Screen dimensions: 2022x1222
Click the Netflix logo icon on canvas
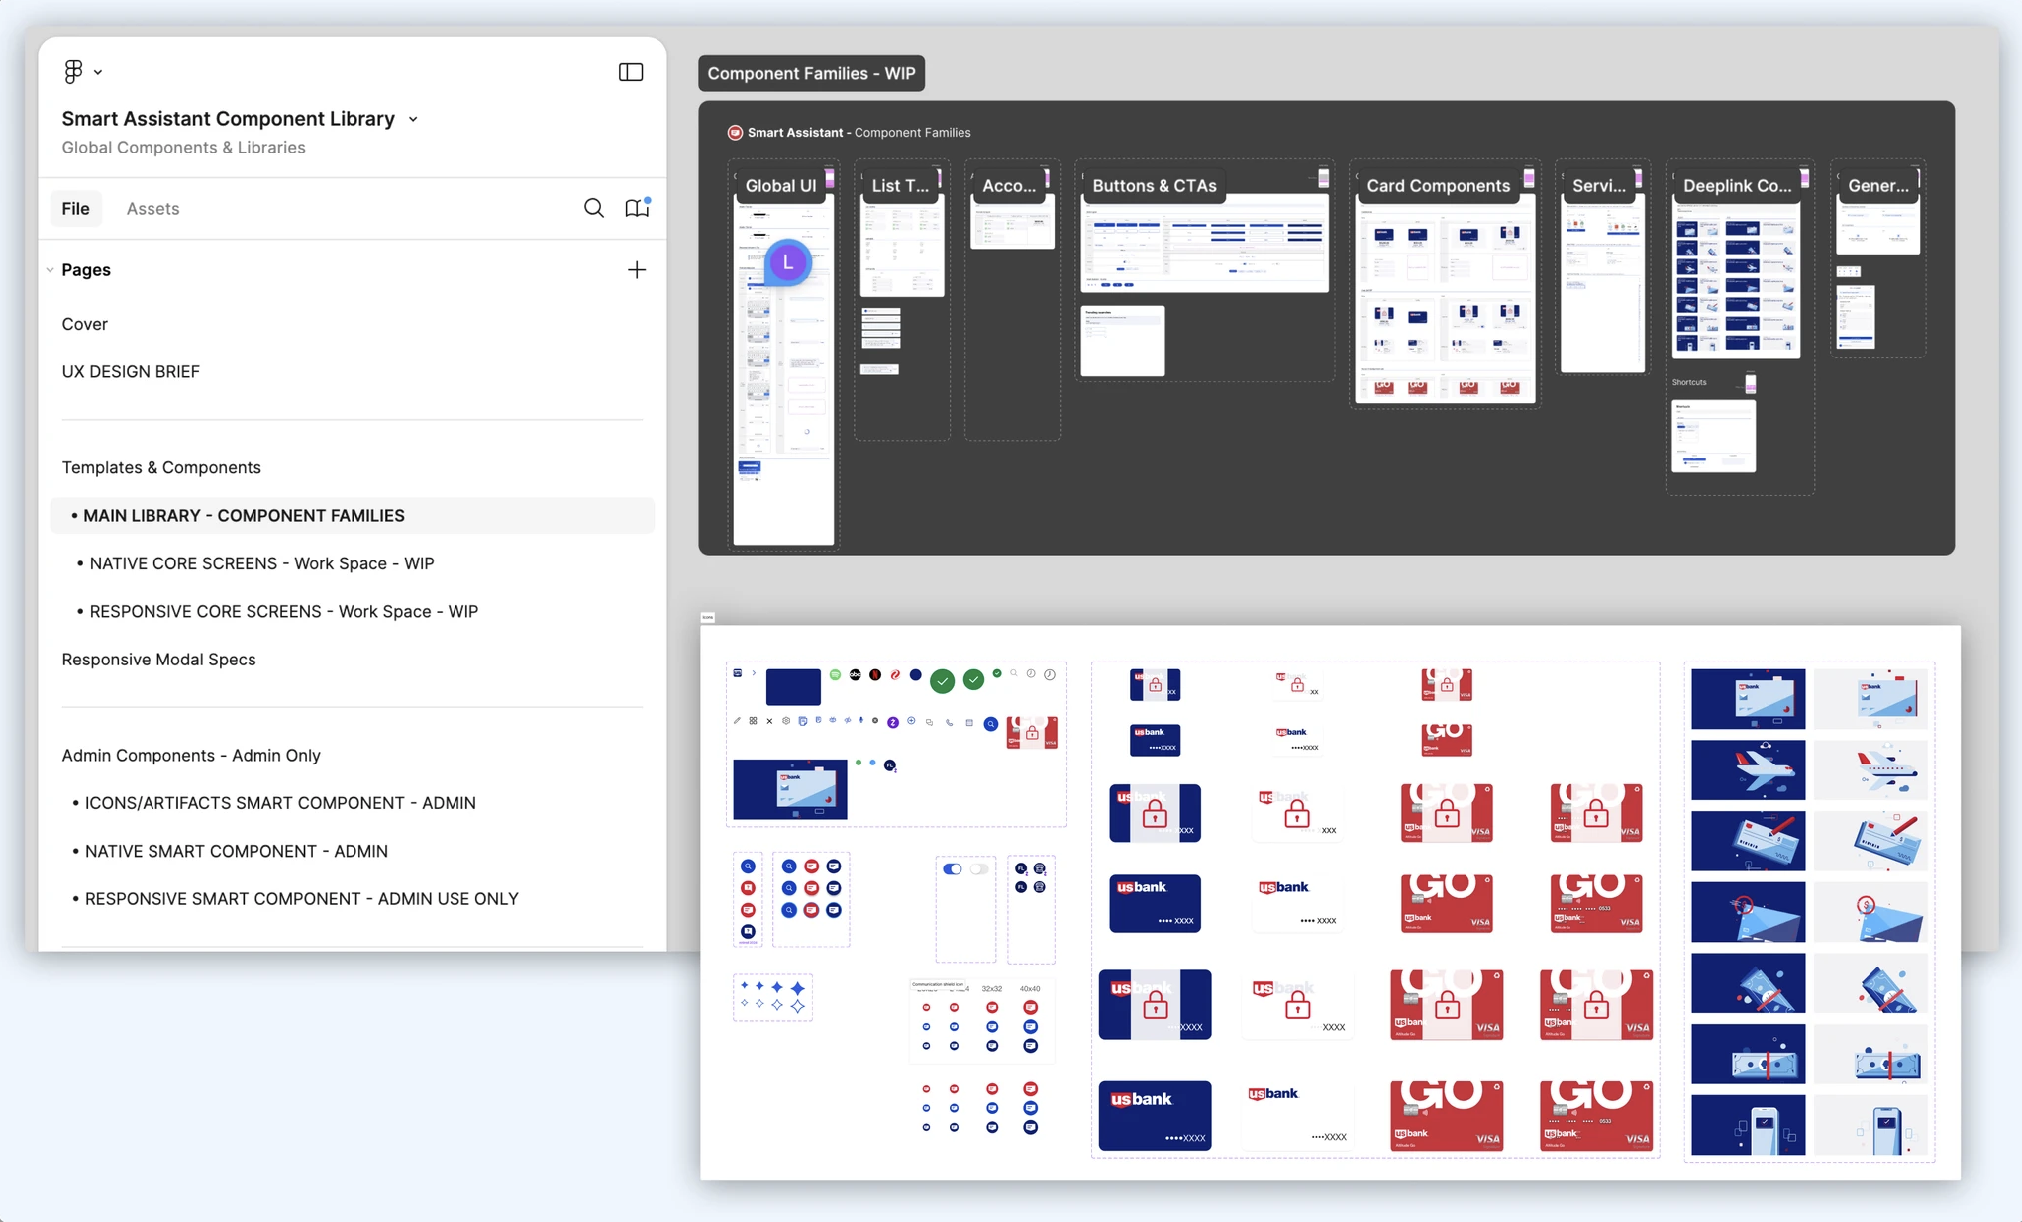(875, 675)
